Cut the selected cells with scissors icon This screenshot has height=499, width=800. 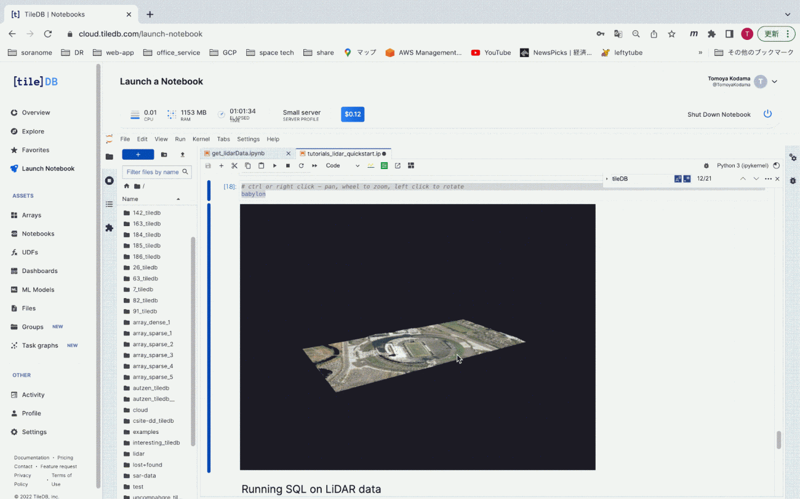tap(234, 165)
